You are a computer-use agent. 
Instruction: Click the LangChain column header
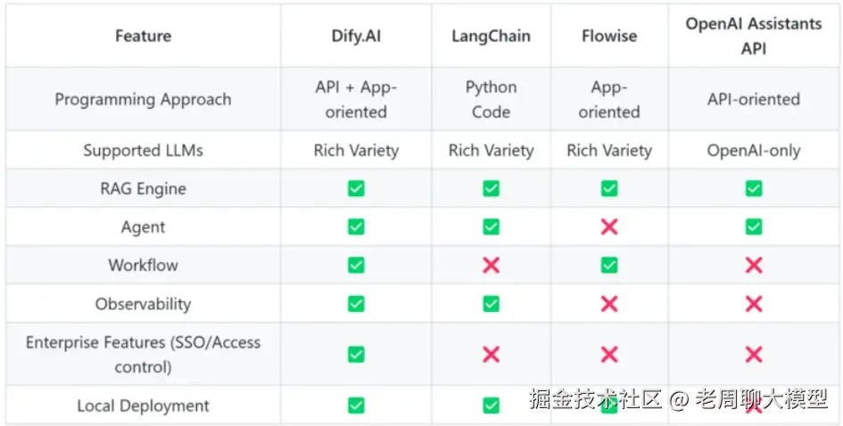pos(491,37)
